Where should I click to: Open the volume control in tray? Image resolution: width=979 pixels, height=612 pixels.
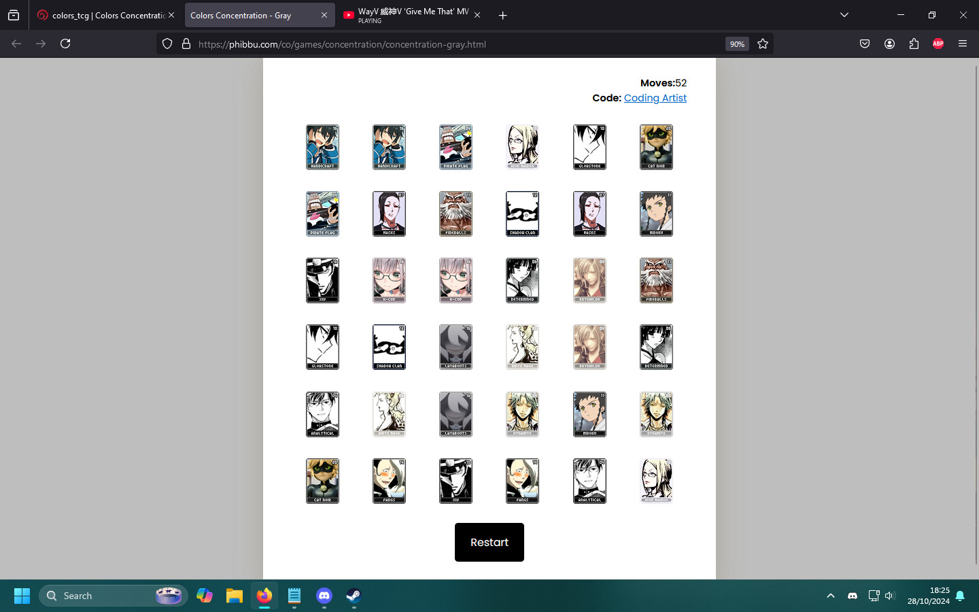pos(890,596)
